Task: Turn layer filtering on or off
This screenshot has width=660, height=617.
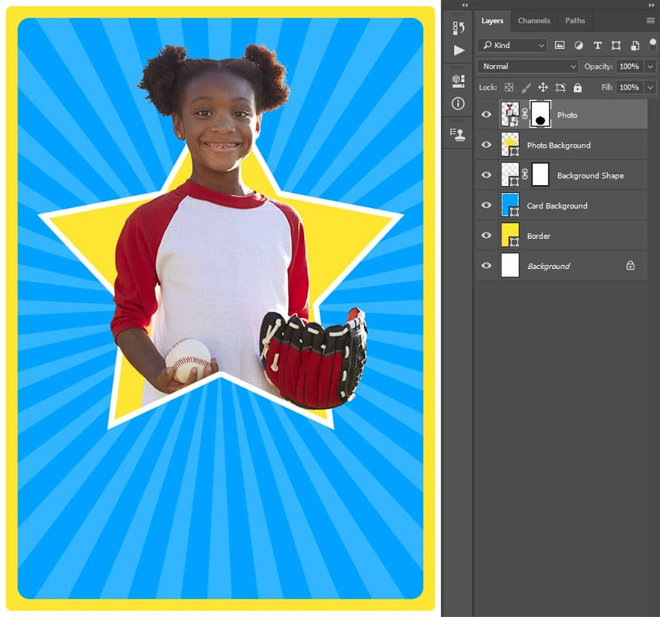Action: point(652,44)
